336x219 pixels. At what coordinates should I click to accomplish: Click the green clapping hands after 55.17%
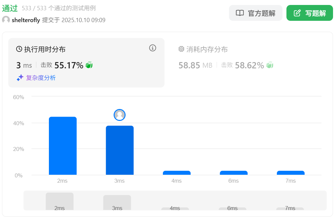pos(89,65)
